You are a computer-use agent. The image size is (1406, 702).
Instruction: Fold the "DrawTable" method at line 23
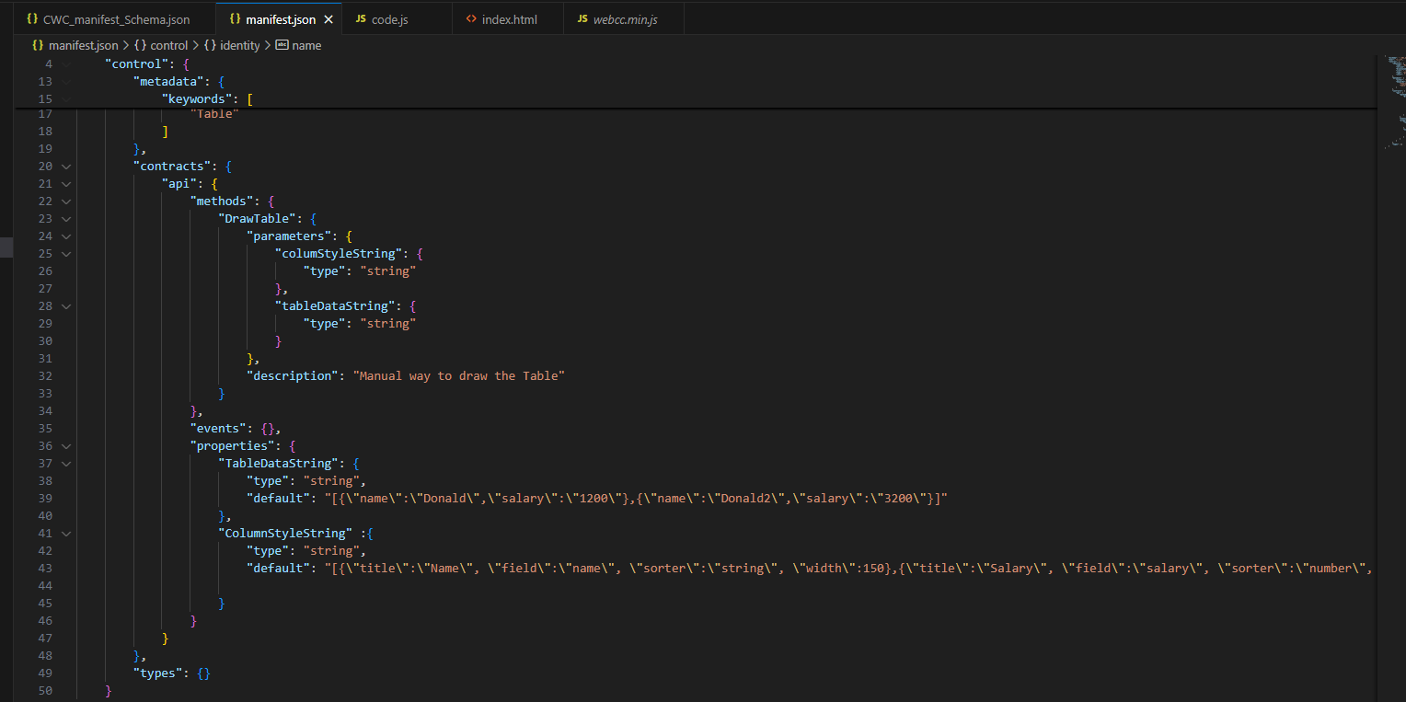(65, 219)
